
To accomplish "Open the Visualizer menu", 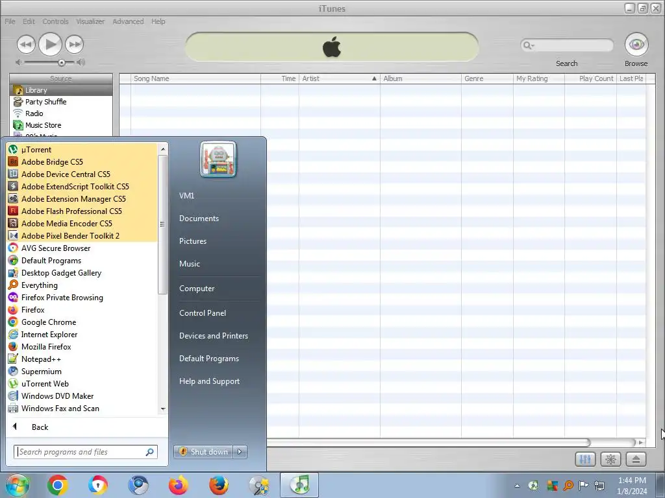I will pyautogui.click(x=90, y=21).
